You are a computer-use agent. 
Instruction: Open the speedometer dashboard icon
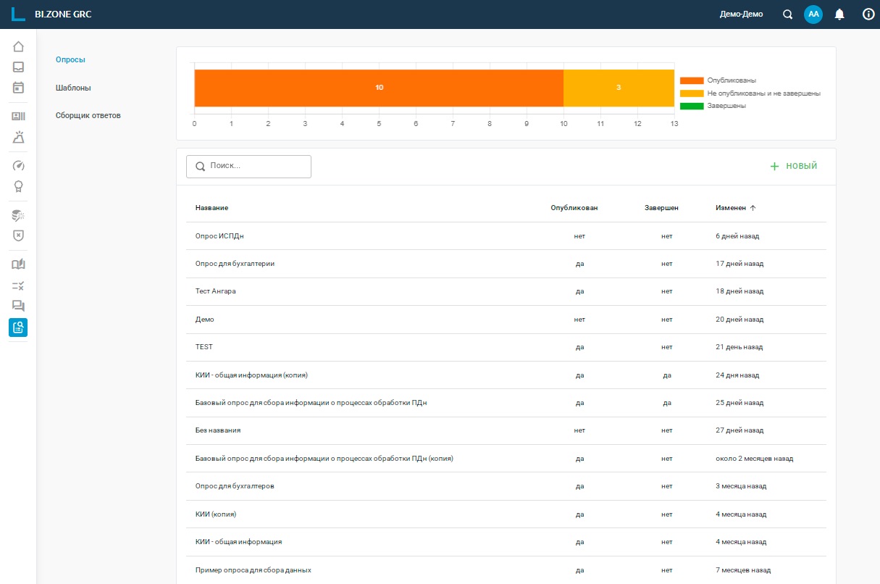click(18, 165)
